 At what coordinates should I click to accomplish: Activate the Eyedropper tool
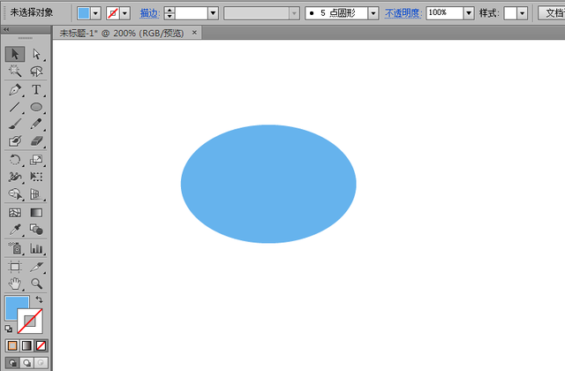click(x=15, y=230)
